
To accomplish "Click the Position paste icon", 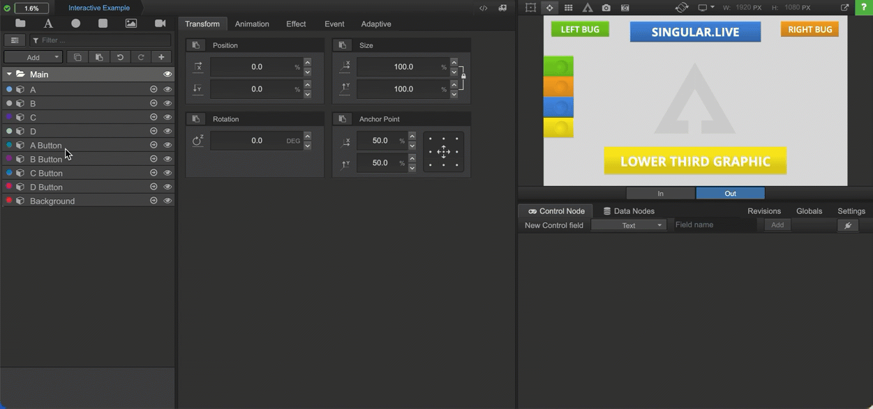I will click(x=196, y=45).
